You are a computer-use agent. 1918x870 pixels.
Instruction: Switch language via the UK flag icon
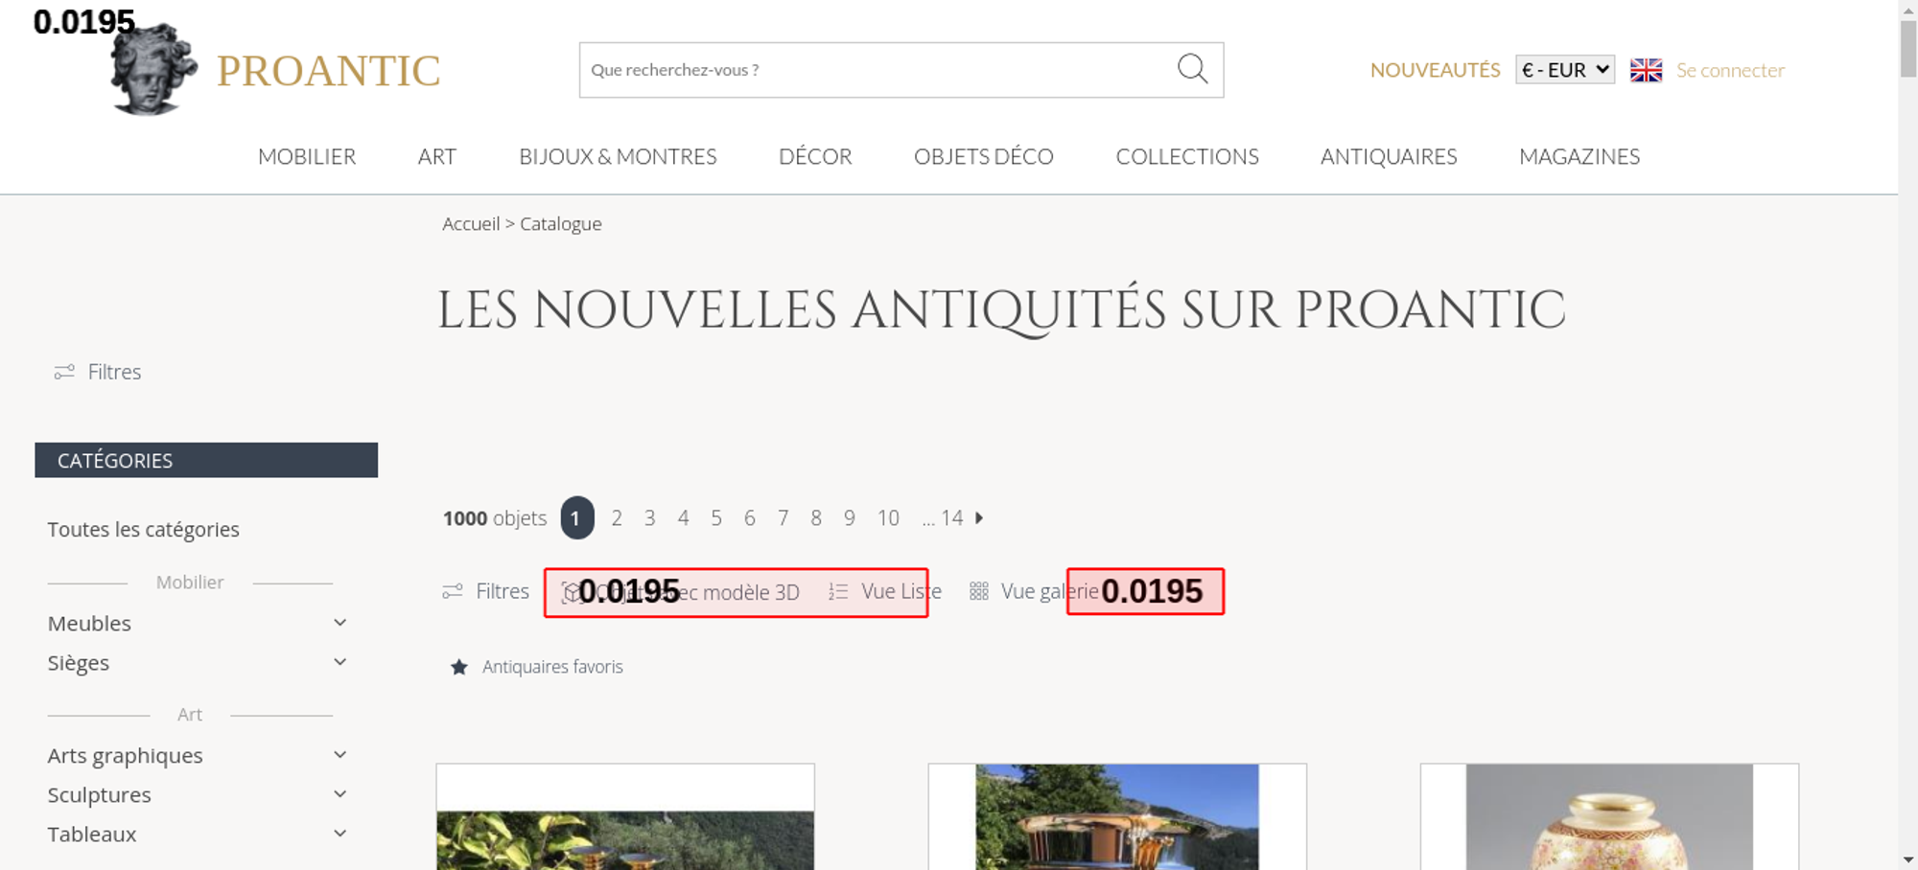[x=1646, y=70]
